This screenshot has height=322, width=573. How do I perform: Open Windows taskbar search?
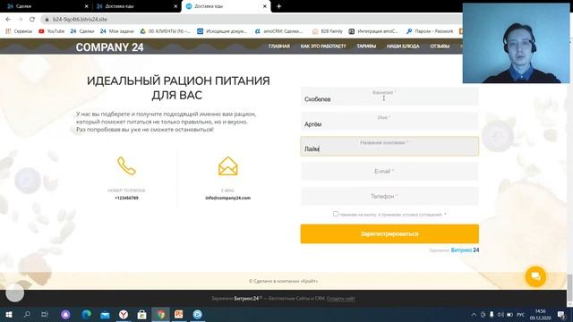coord(27,314)
